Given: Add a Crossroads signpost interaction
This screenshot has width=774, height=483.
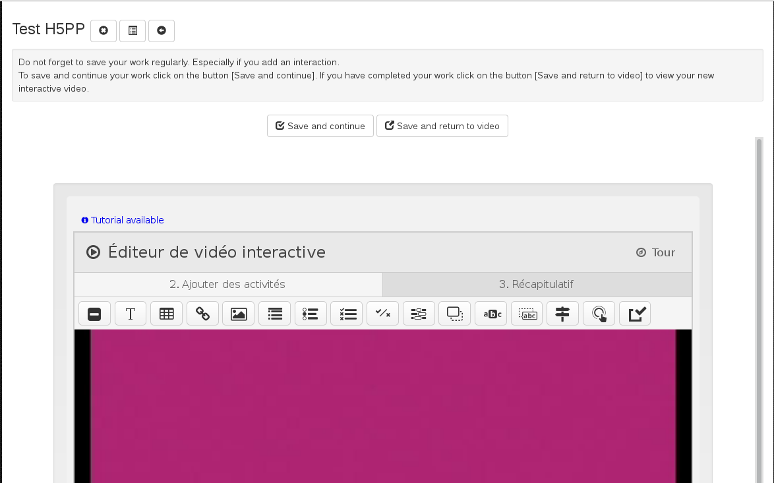Looking at the screenshot, I should pos(562,314).
